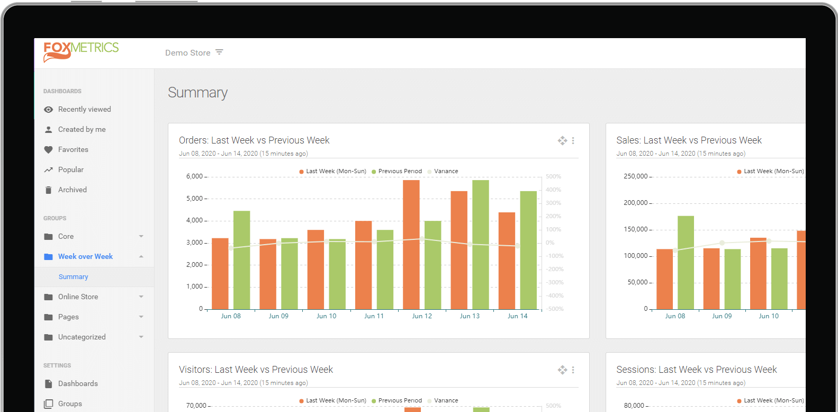Open the three-dot menu on Visitors chart
The image size is (838, 412).
[573, 370]
